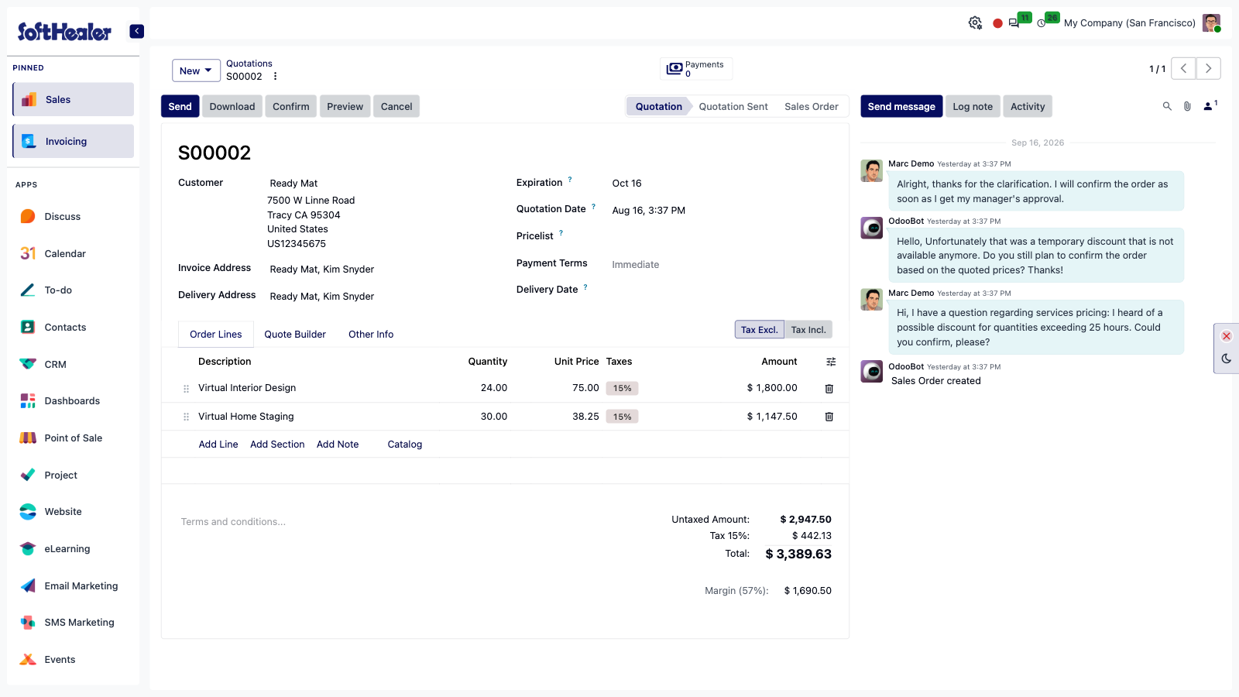This screenshot has width=1239, height=697.
Task: Open the column settings adjust icon
Action: pos(831,362)
